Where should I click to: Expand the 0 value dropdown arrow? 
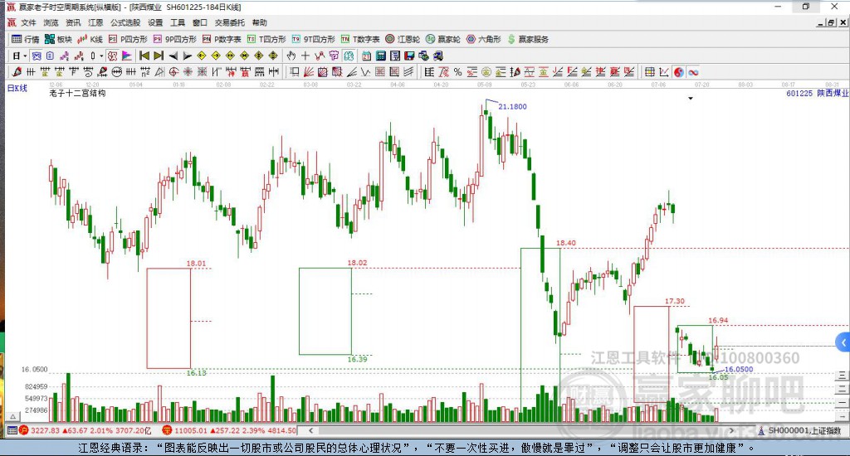tap(101, 56)
